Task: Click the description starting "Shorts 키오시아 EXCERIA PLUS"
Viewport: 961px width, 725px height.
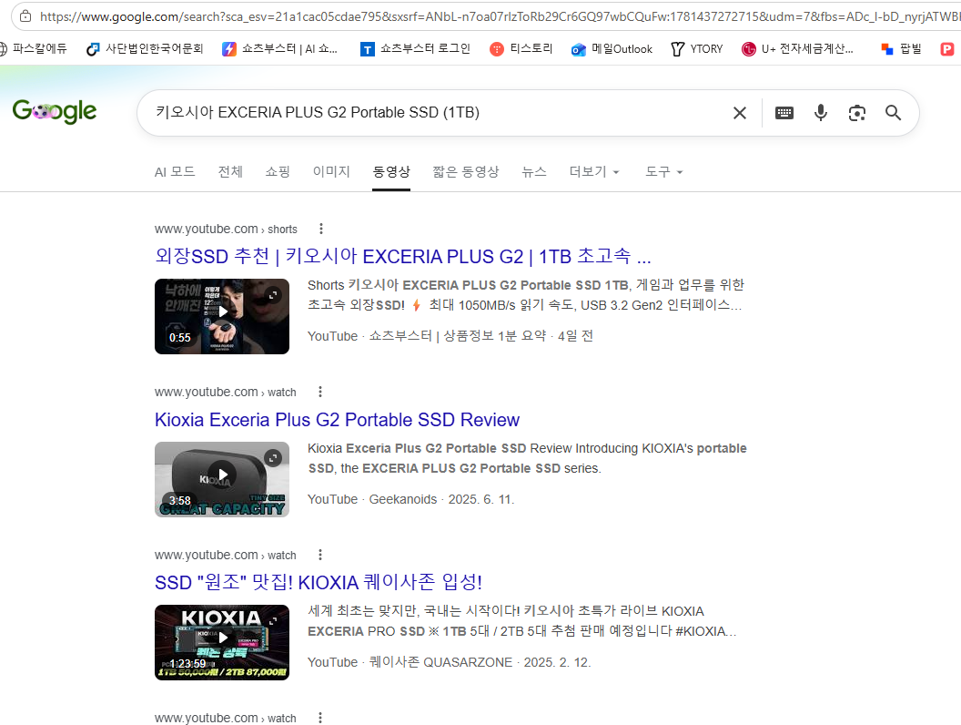Action: point(526,295)
